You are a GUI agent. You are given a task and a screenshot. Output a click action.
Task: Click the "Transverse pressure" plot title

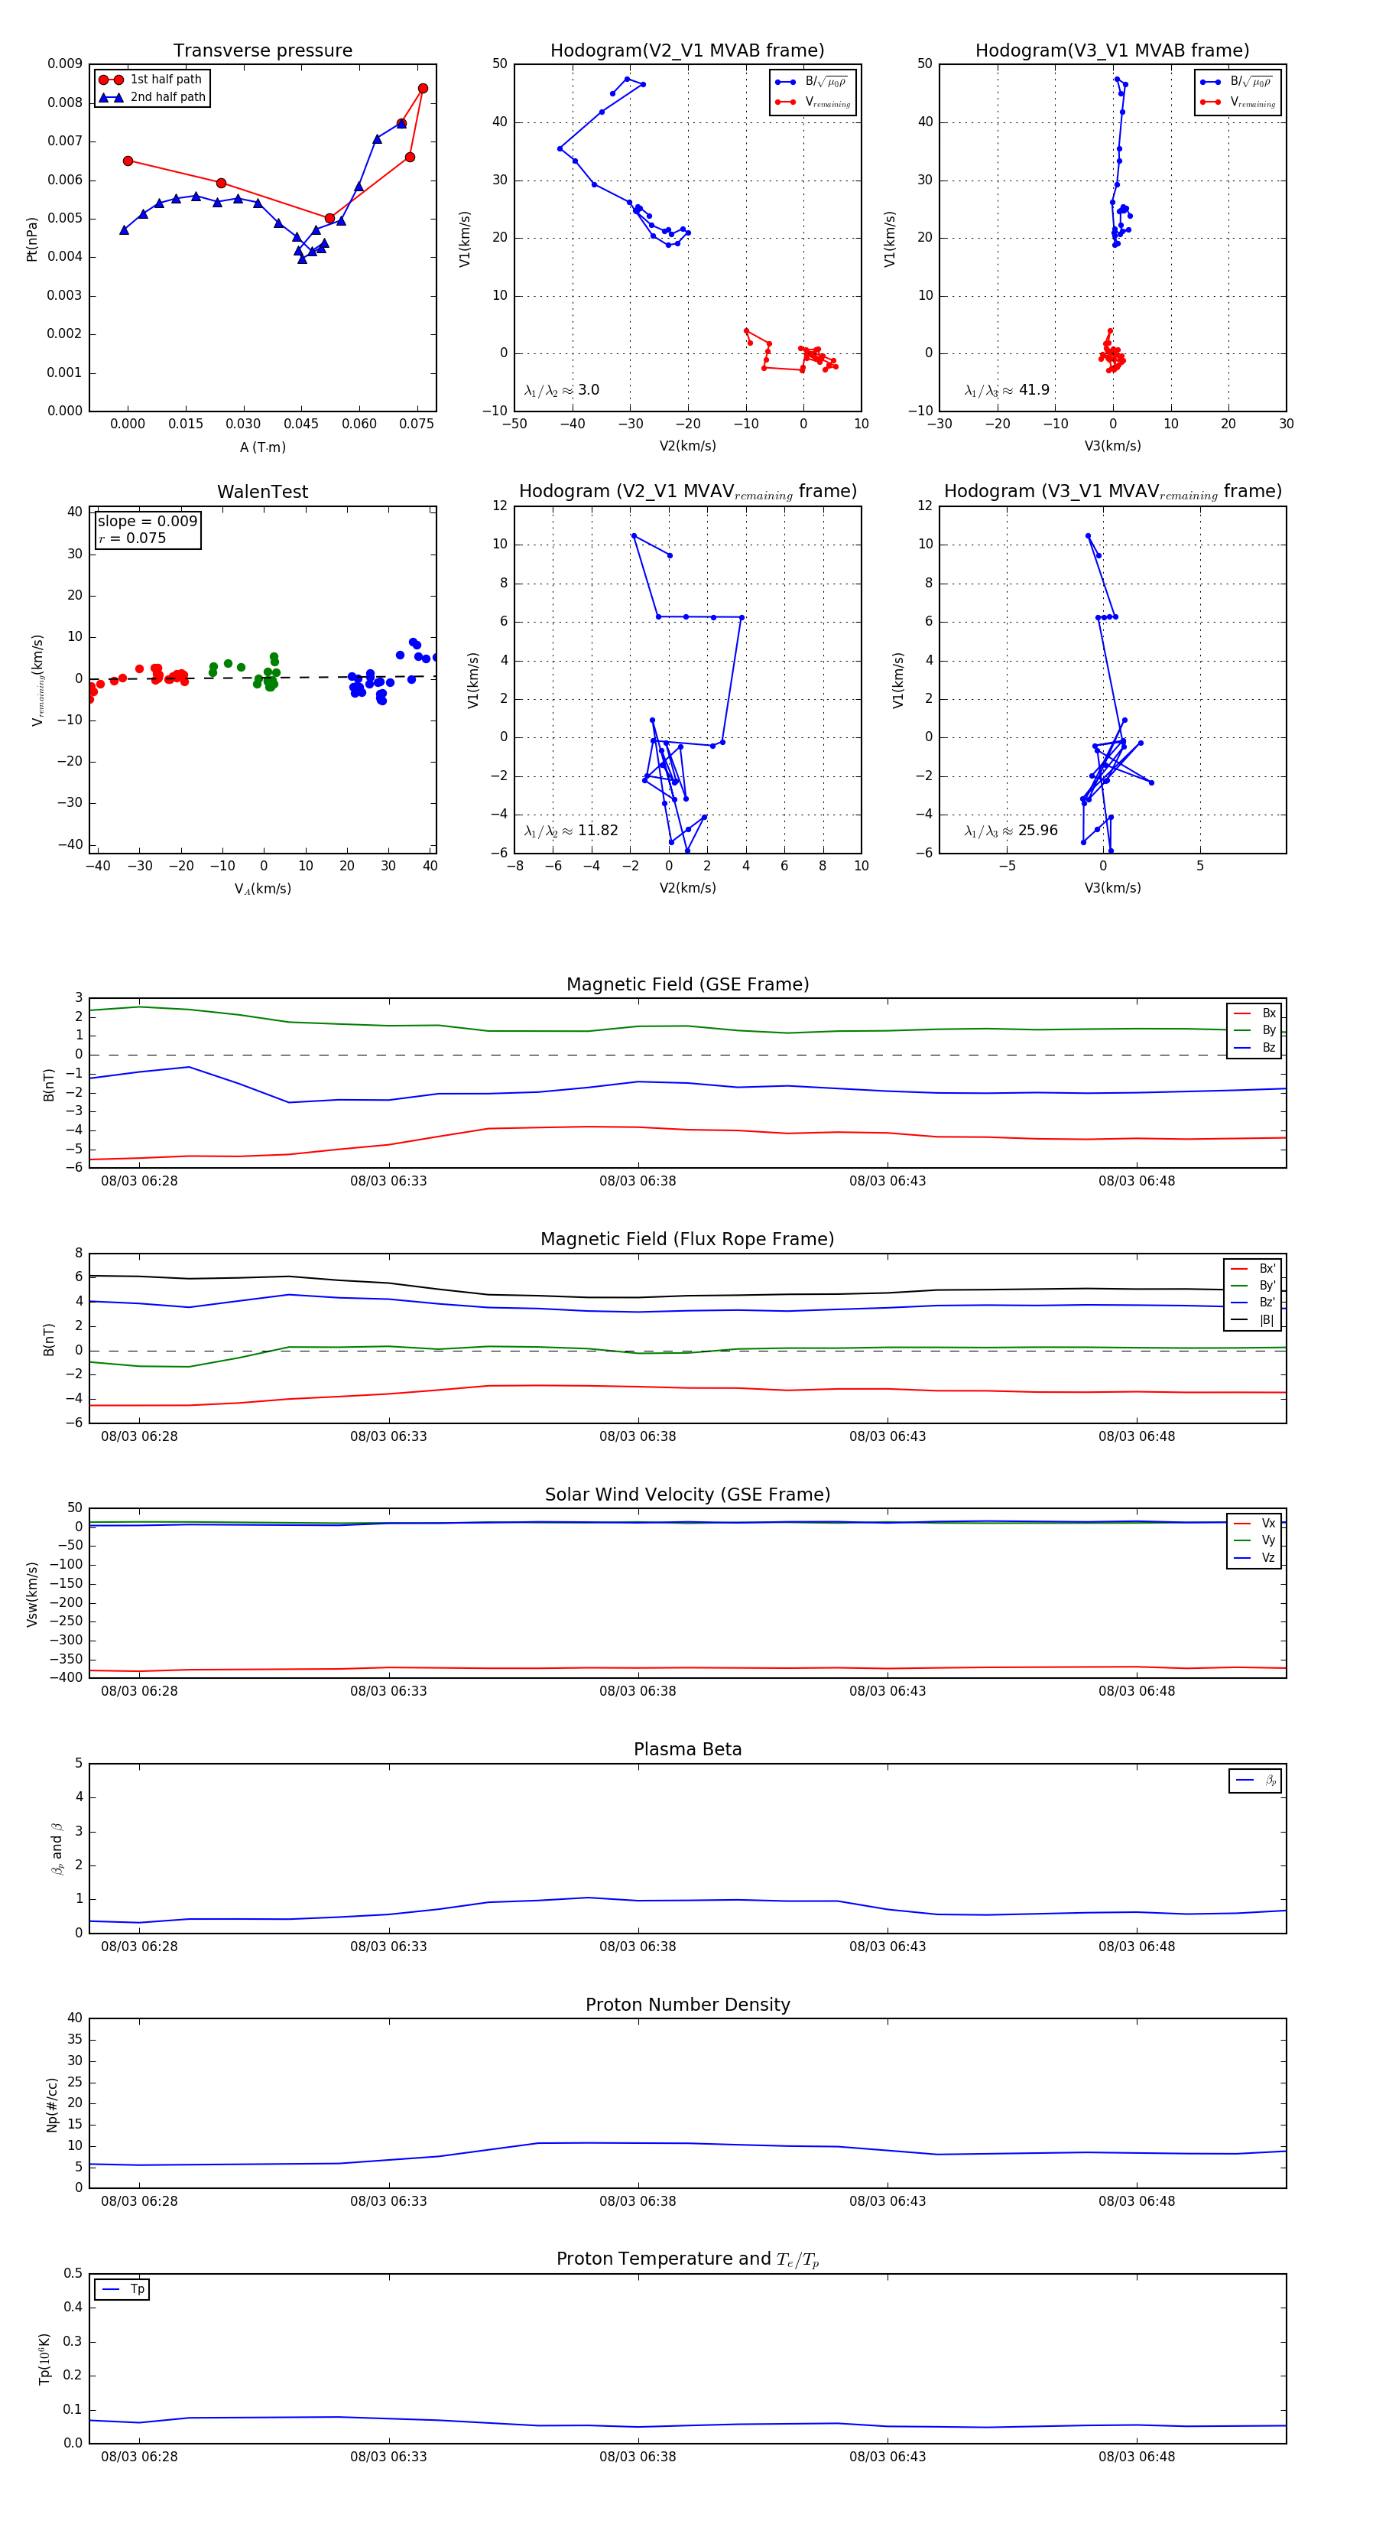(x=262, y=51)
